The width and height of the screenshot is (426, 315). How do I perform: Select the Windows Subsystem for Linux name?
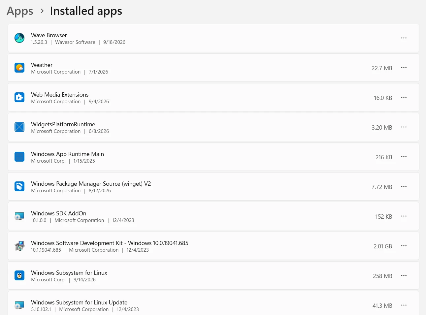click(x=69, y=273)
